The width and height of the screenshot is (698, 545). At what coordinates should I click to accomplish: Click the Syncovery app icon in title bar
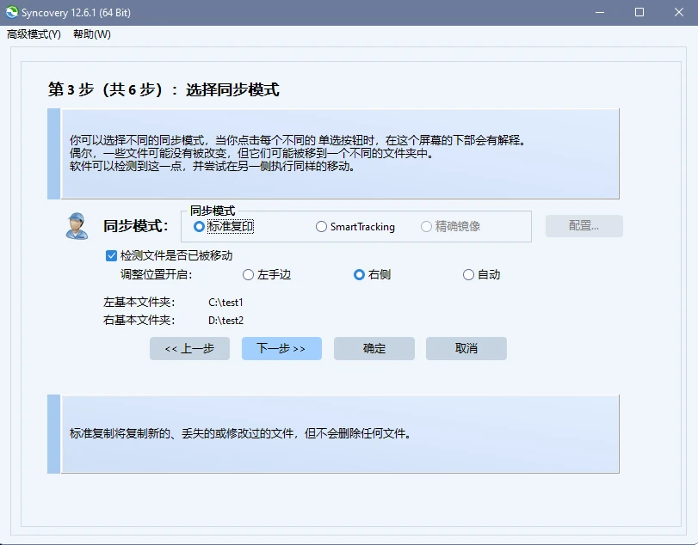(12, 12)
